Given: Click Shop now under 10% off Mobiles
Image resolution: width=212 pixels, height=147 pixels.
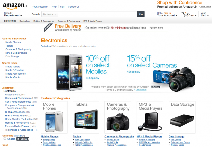Looking at the screenshot, I should 93,78.
